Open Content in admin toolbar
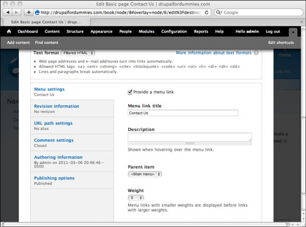306x227 pixels. [52, 31]
